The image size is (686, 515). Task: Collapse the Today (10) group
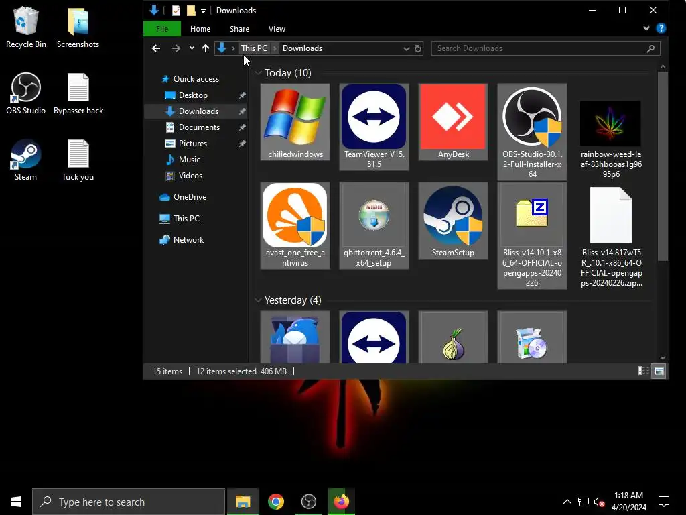coord(258,73)
